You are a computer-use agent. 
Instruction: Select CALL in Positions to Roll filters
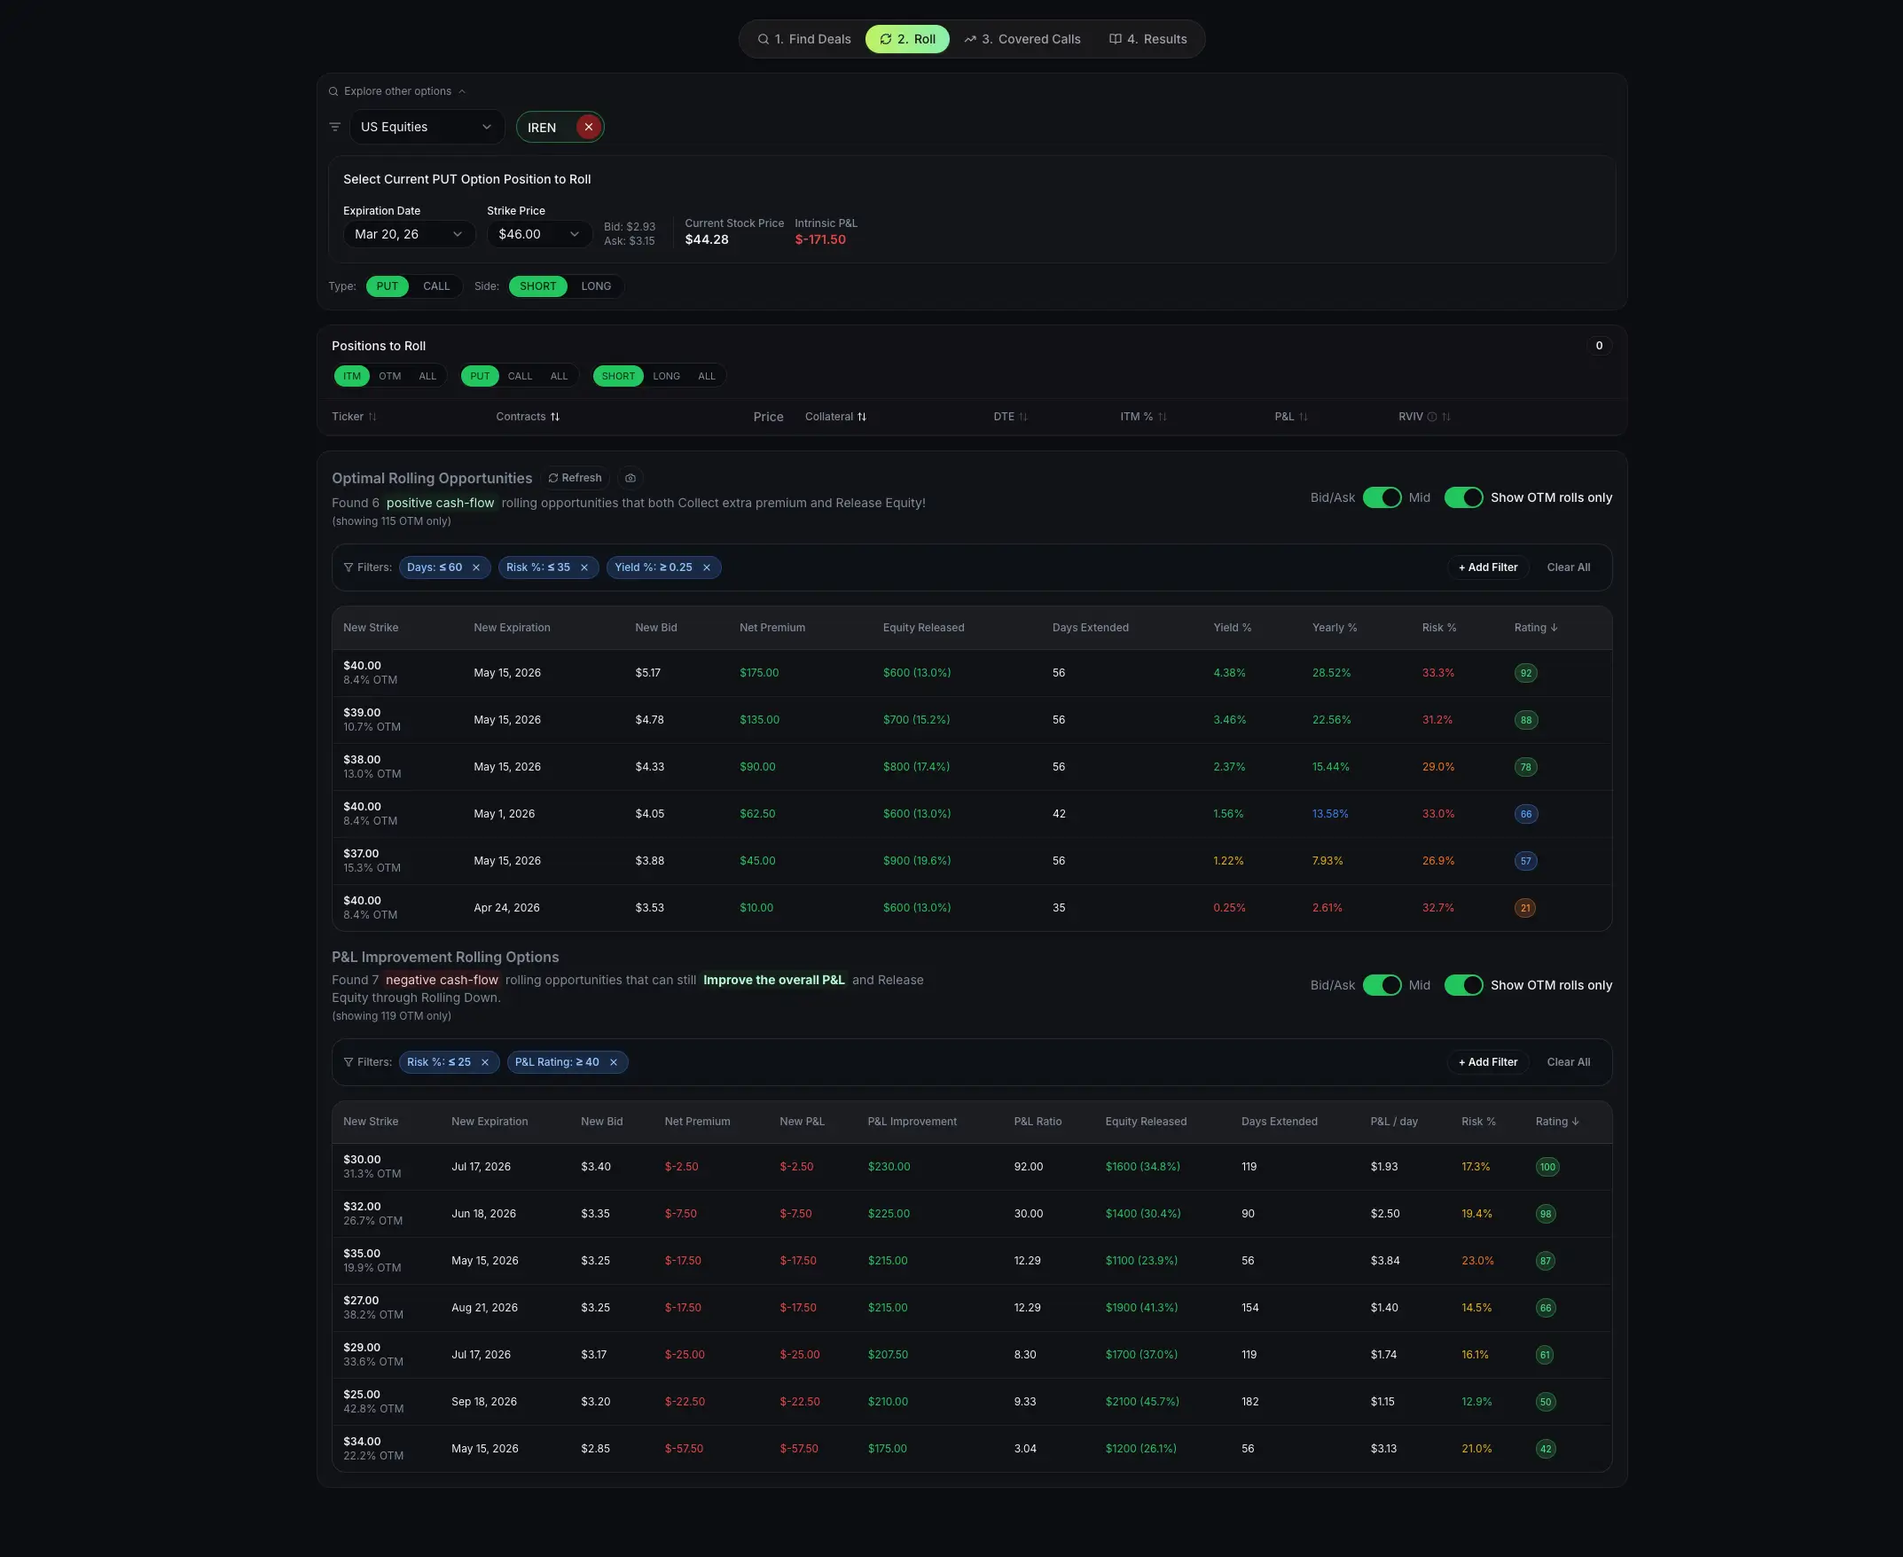(x=520, y=377)
